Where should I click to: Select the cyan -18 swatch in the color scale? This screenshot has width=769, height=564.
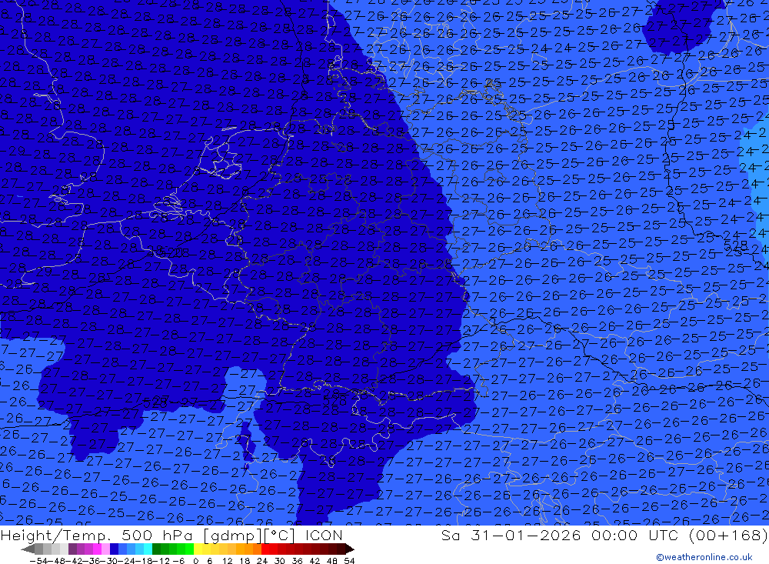[148, 549]
